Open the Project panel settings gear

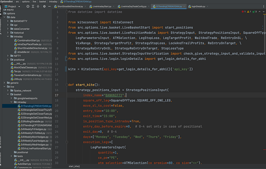44,7
